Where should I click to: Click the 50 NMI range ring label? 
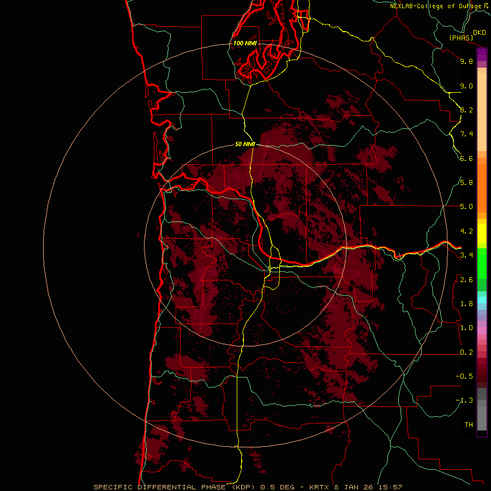[x=245, y=144]
